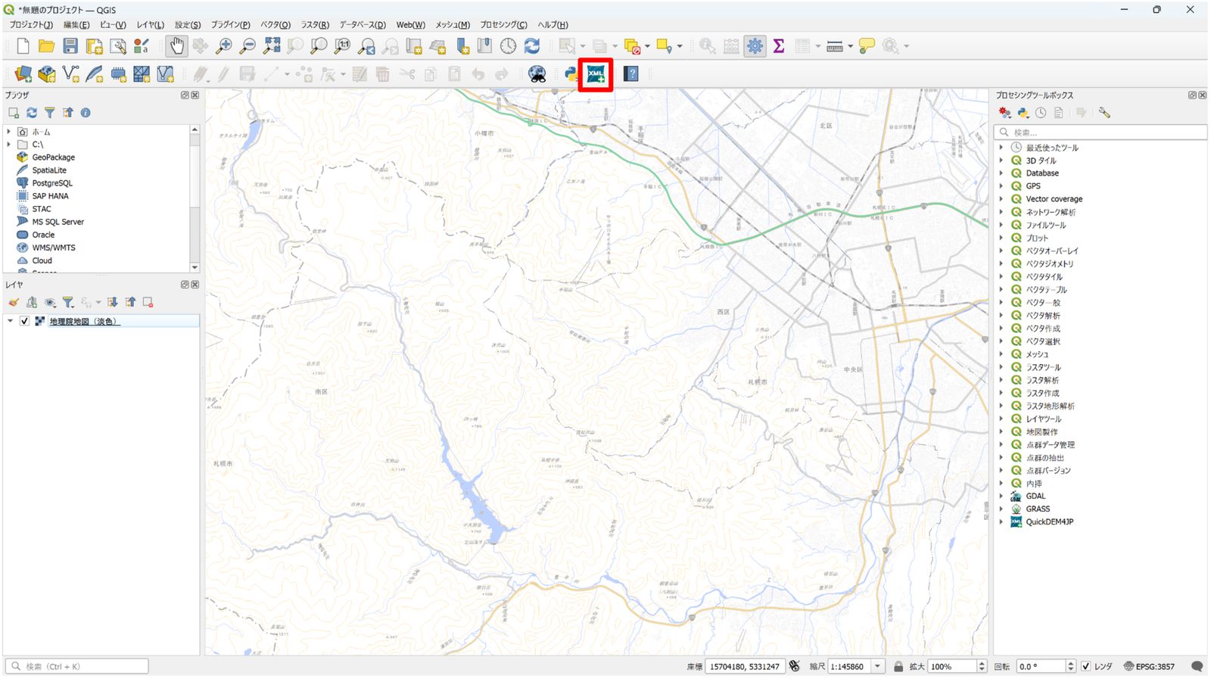Select the Pan Map hand tool

pyautogui.click(x=176, y=46)
